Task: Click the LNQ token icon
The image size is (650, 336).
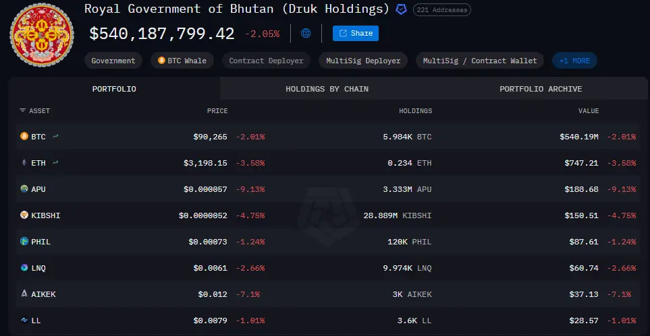Action: pos(24,268)
